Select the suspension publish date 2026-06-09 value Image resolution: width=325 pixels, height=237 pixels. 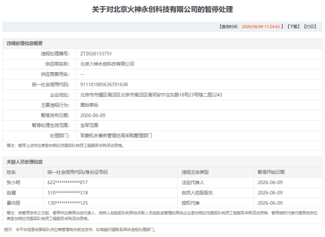click(92, 115)
